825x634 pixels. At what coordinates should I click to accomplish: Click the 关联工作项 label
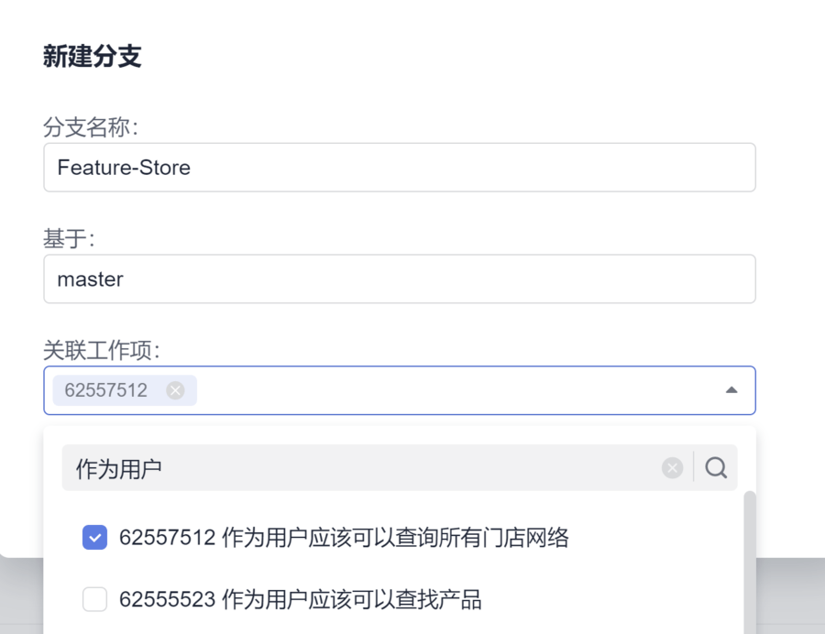tap(102, 350)
